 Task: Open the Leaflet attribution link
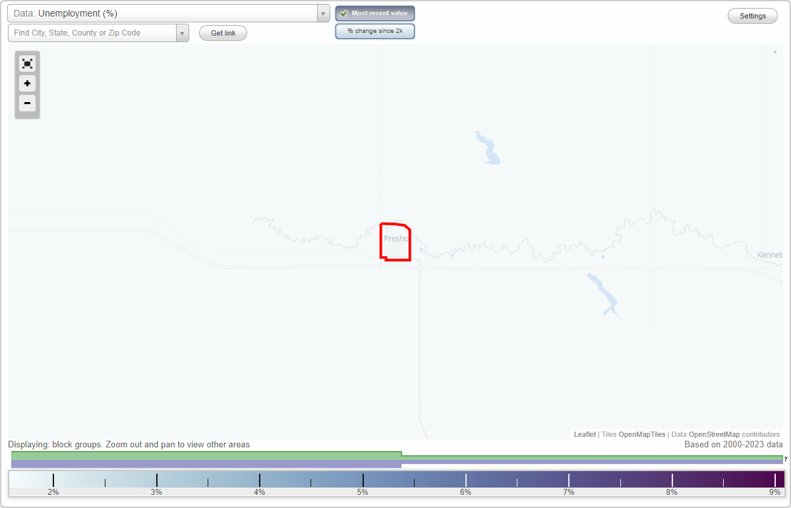point(585,434)
